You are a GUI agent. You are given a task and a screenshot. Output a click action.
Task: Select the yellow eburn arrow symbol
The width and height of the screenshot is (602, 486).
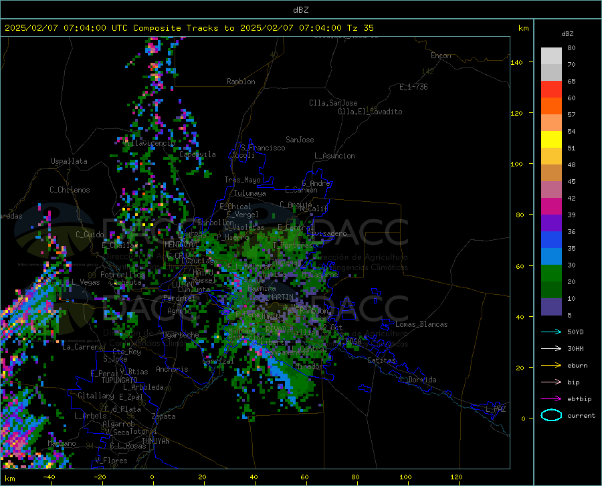point(551,365)
